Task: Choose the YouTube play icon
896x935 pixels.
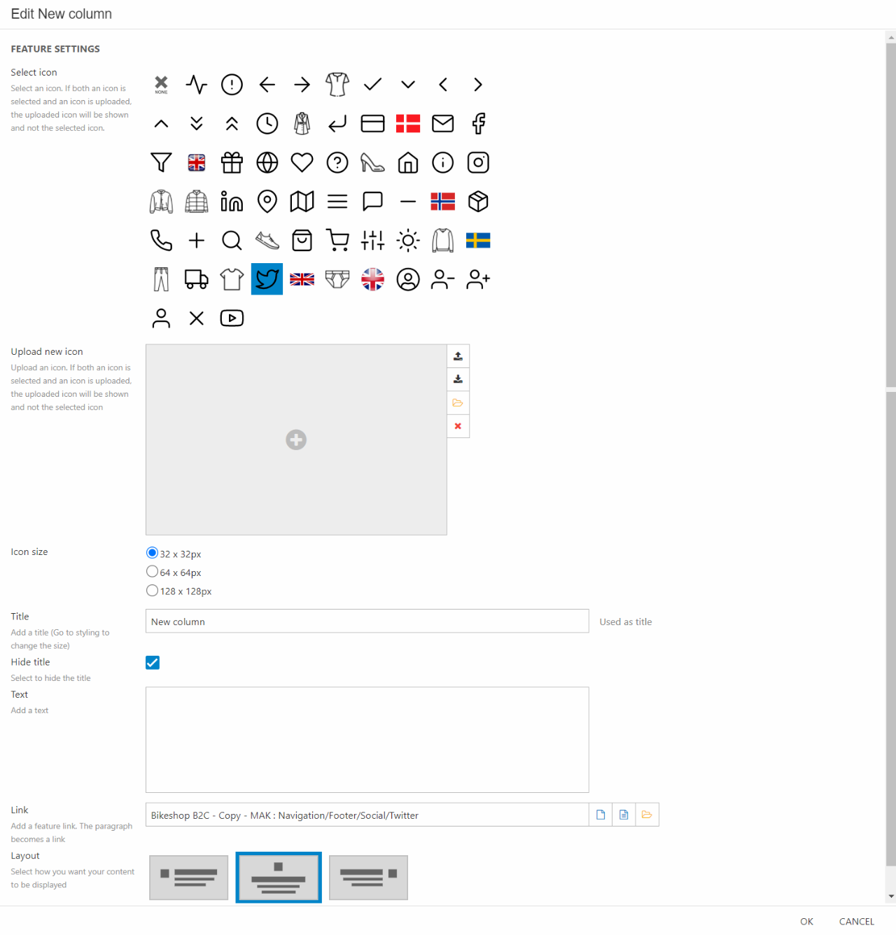Action: (x=232, y=318)
